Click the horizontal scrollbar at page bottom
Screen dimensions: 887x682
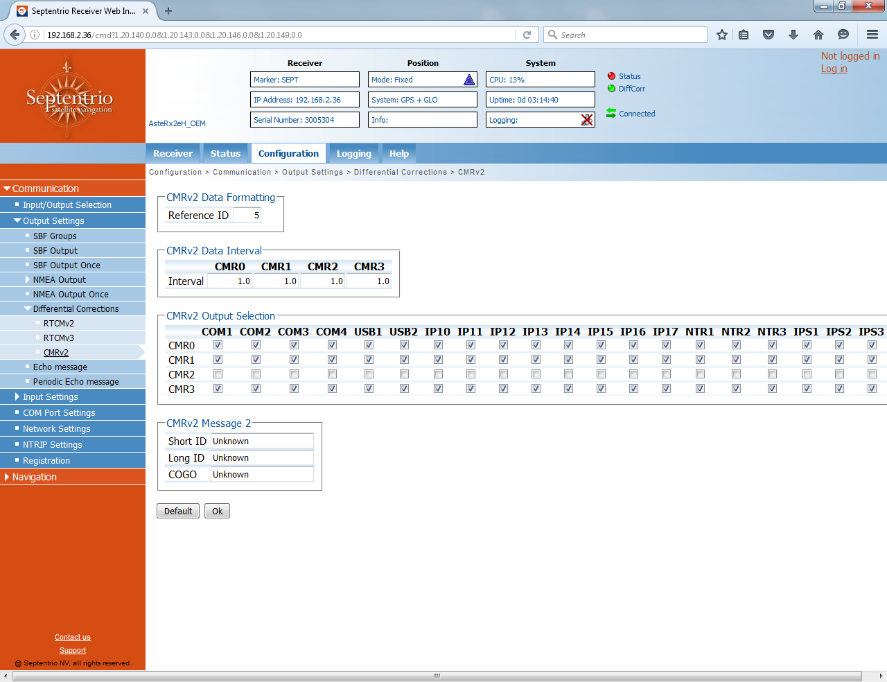(437, 676)
